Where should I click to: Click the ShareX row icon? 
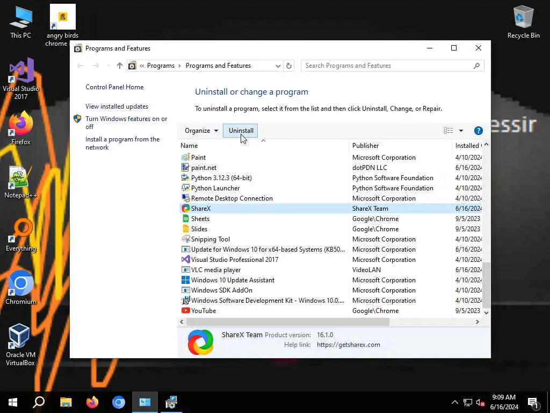(x=185, y=208)
